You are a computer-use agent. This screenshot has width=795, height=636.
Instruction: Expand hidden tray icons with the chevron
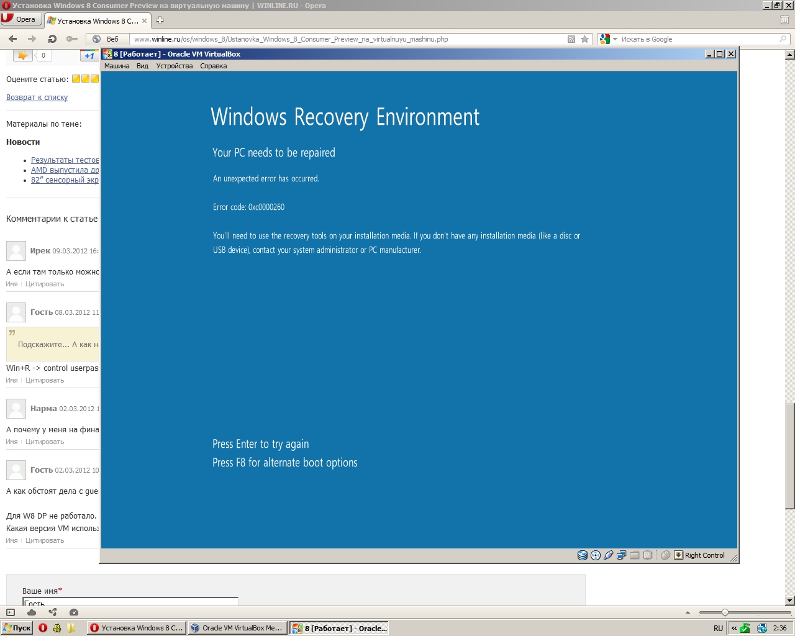(734, 628)
